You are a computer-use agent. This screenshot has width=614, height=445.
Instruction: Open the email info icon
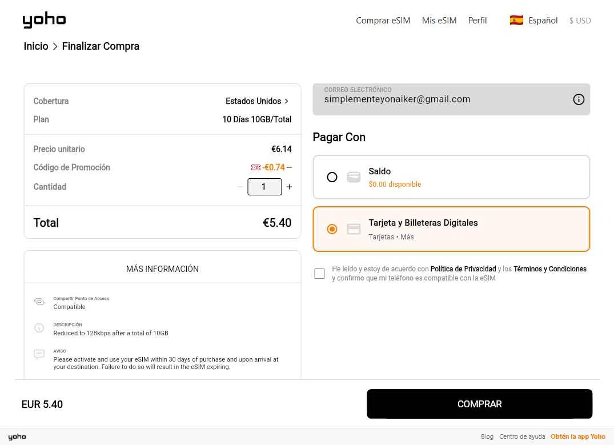coord(579,99)
